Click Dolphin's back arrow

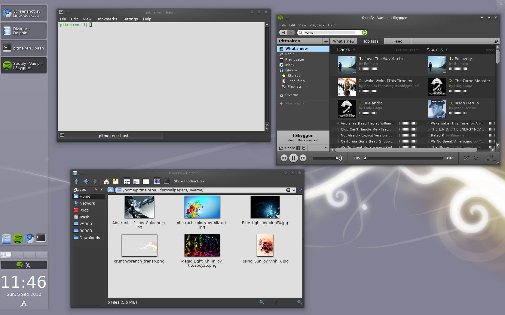click(x=86, y=181)
